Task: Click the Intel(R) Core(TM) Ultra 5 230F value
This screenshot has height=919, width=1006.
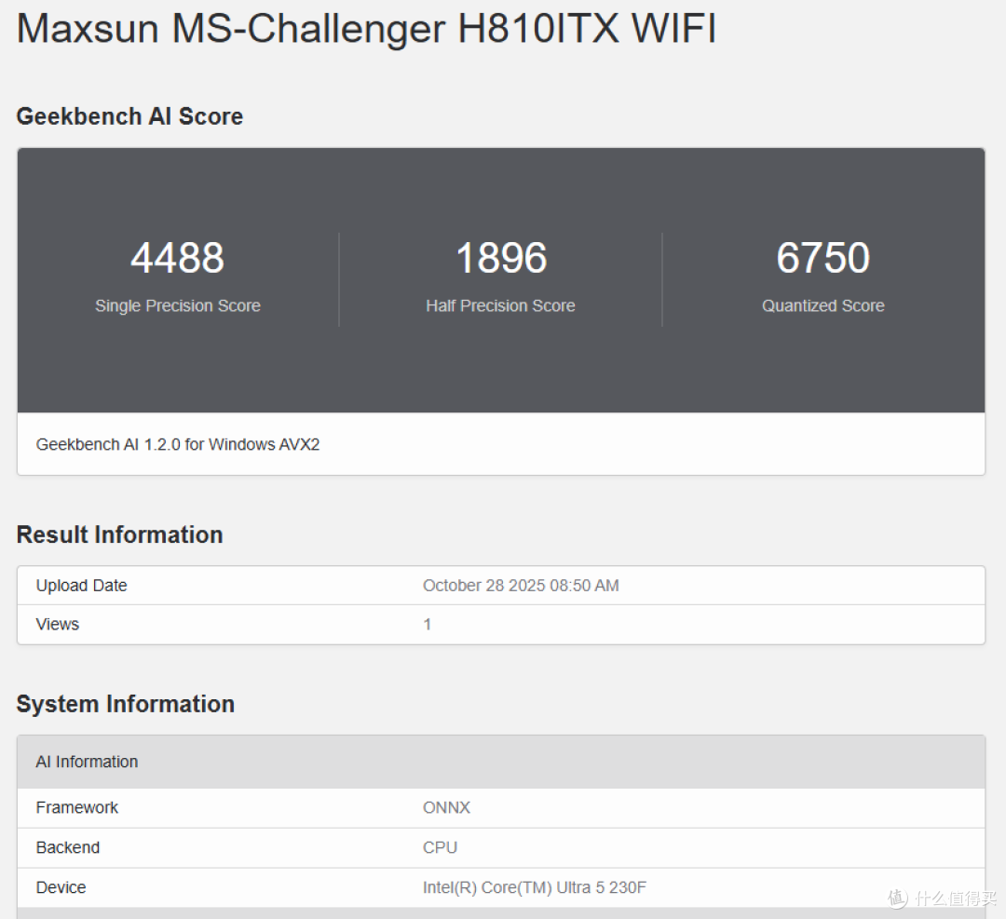Action: 535,887
